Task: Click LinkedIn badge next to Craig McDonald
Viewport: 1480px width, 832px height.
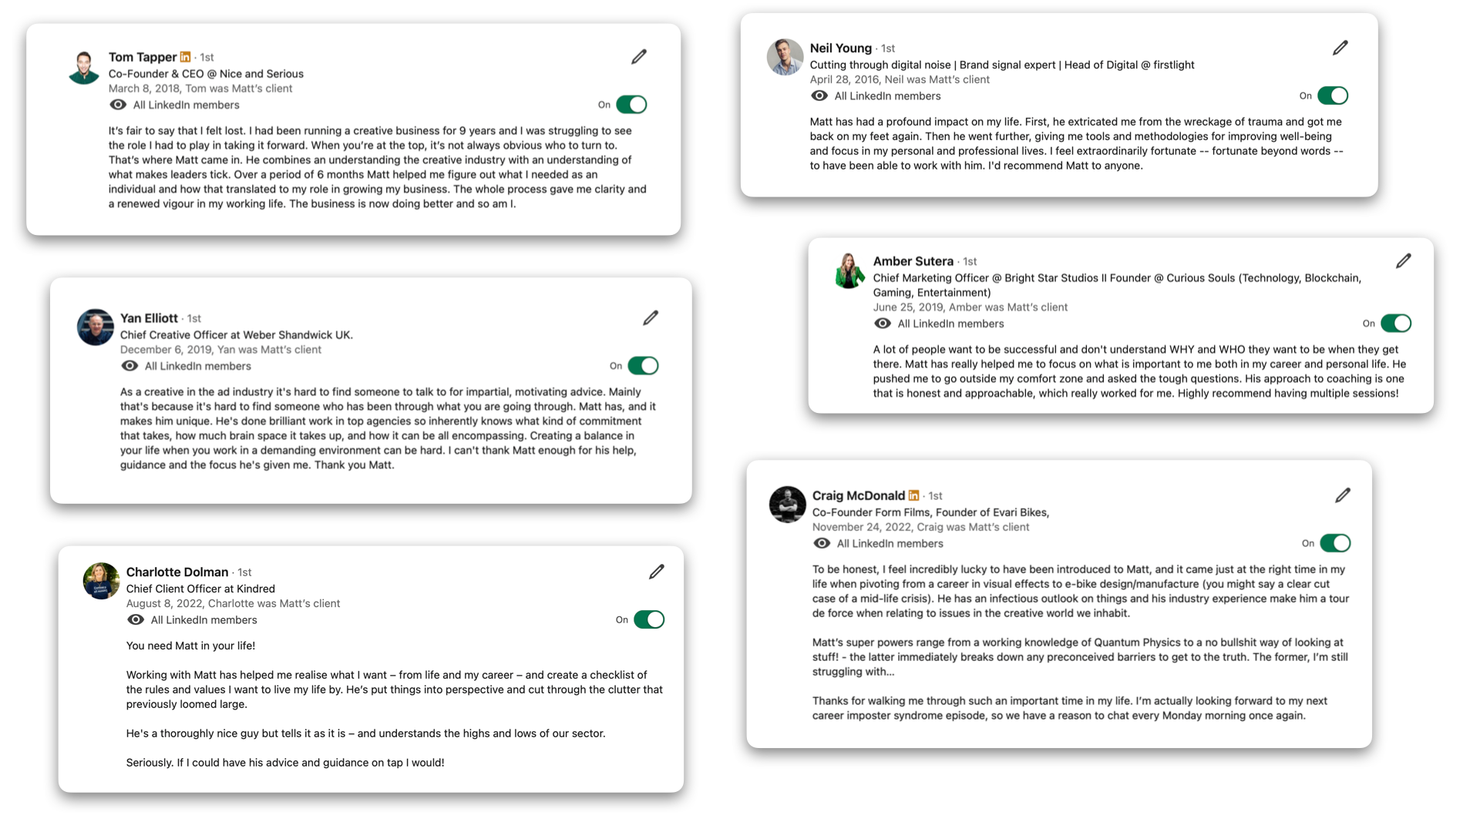Action: [913, 495]
